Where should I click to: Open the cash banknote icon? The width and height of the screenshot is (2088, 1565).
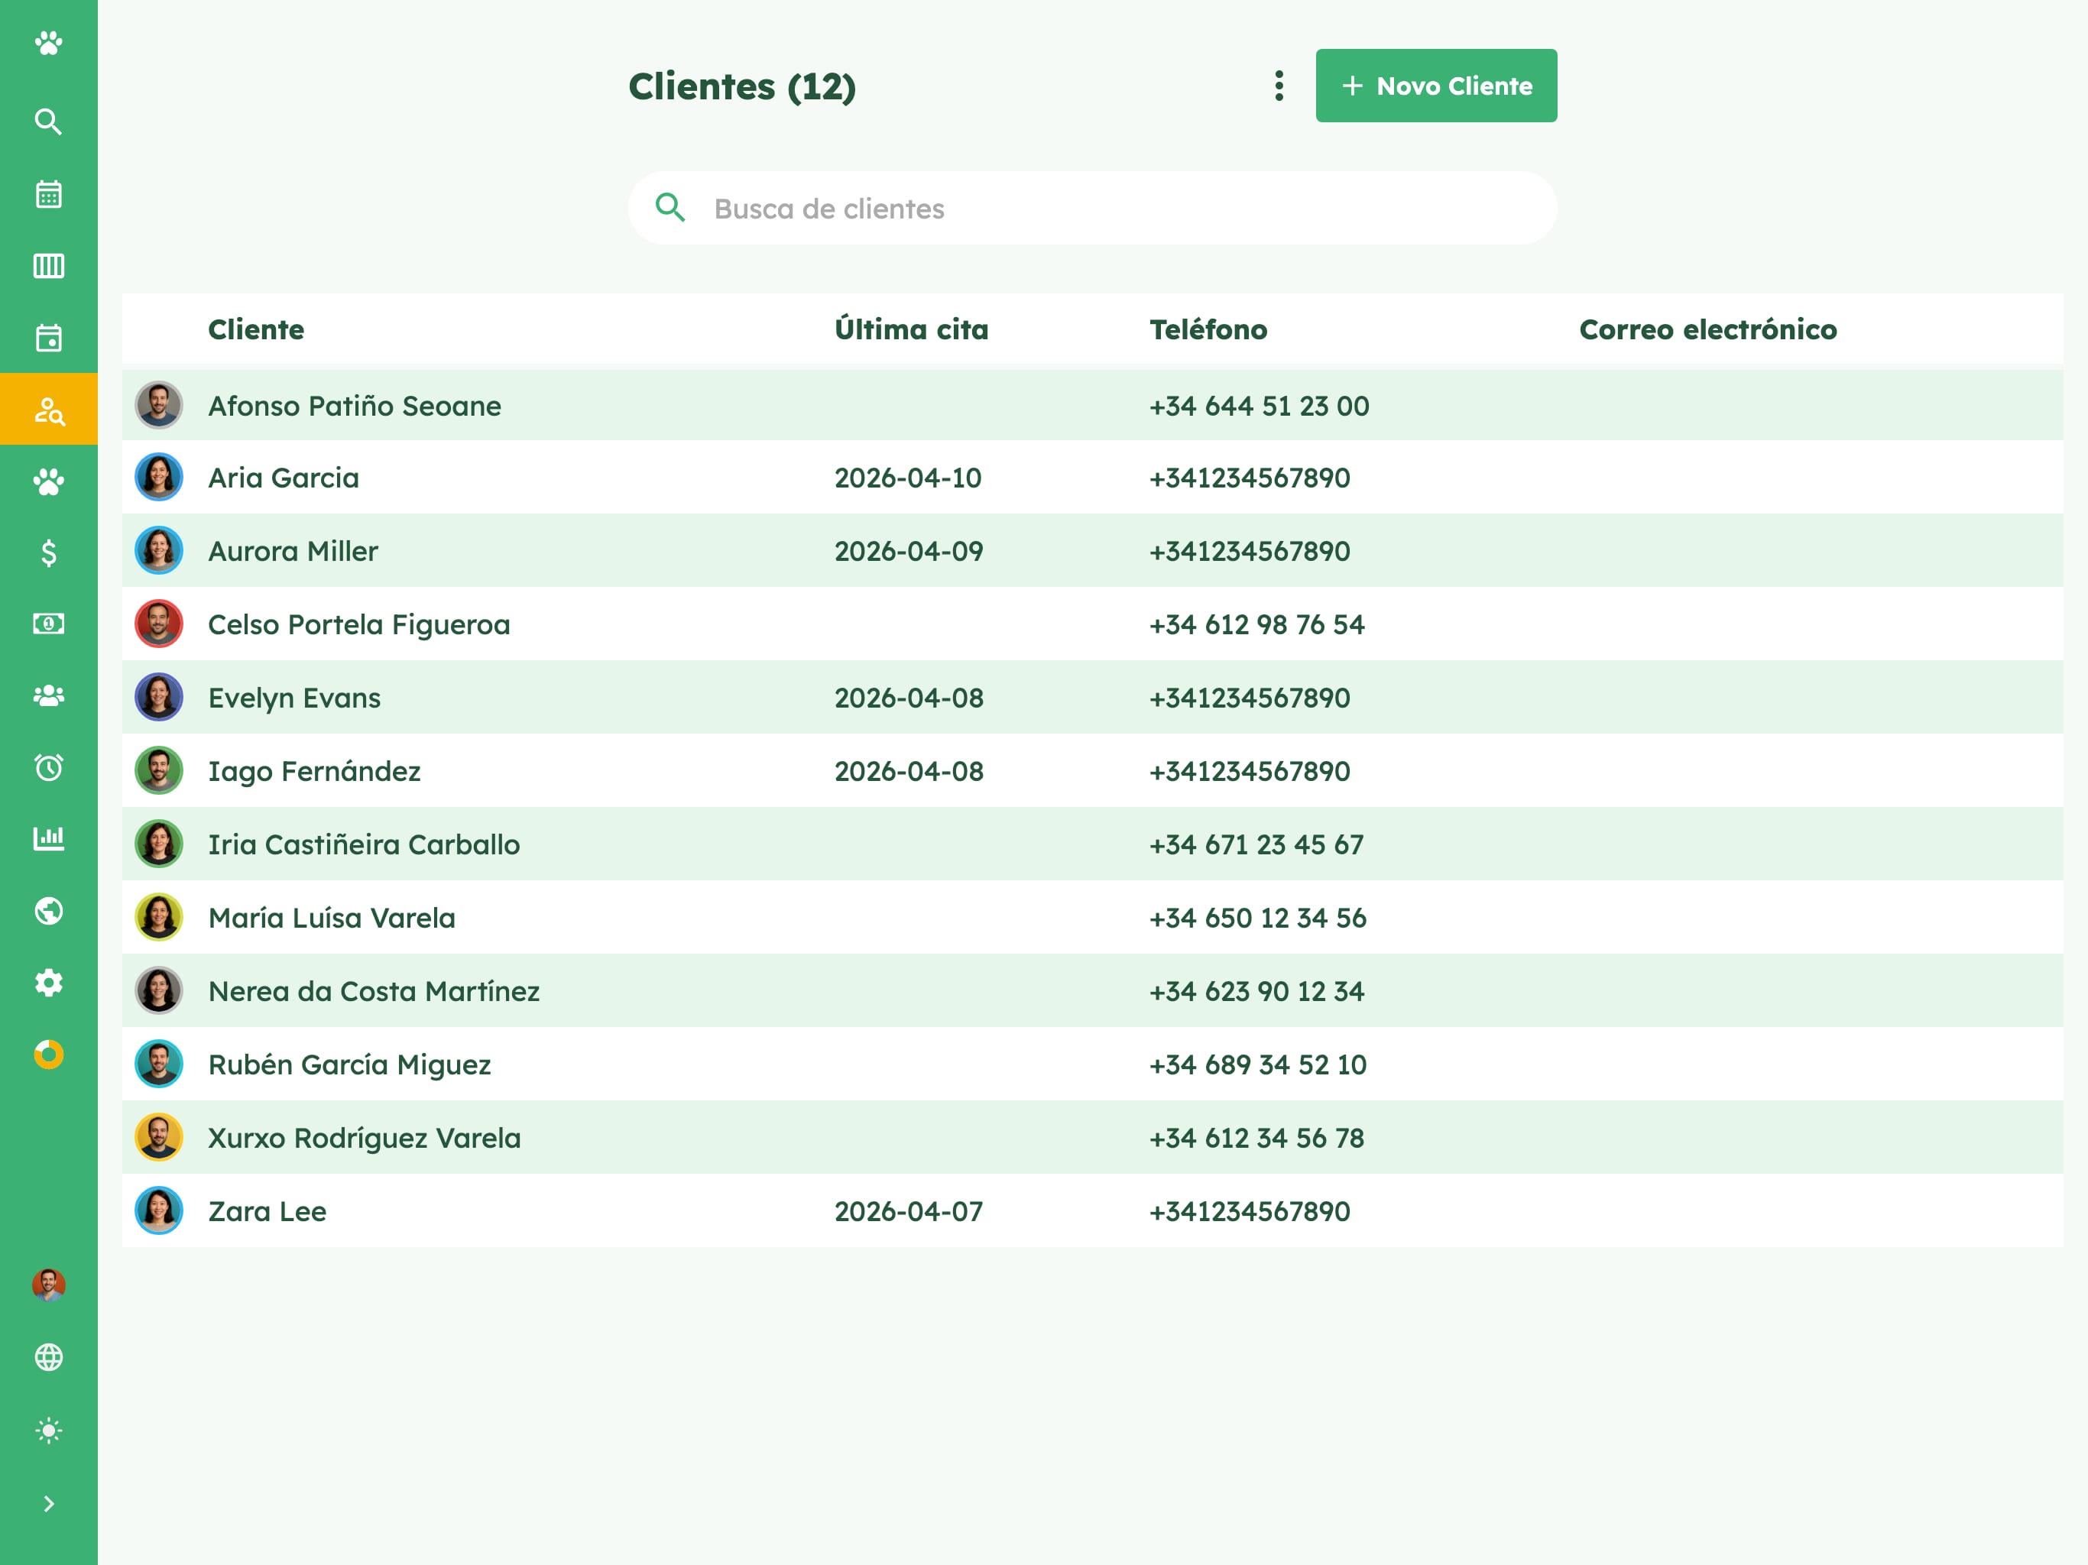tap(48, 623)
